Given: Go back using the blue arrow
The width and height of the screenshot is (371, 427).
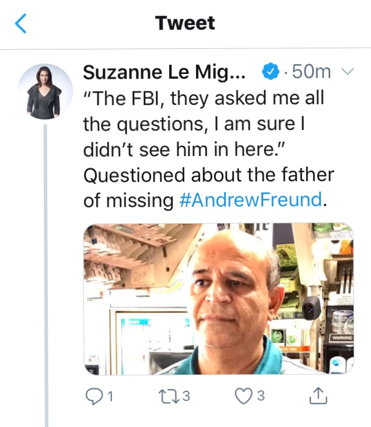Looking at the screenshot, I should pos(22,24).
